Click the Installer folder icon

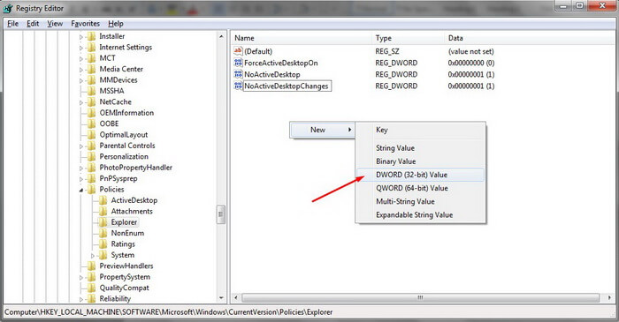click(92, 36)
